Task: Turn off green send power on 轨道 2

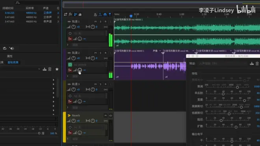Action: coord(70,65)
